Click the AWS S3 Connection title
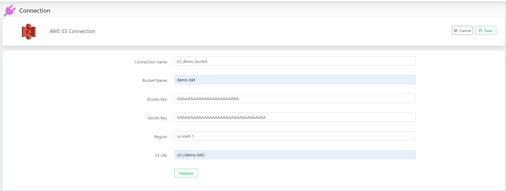This screenshot has height=191, width=506. (72, 31)
